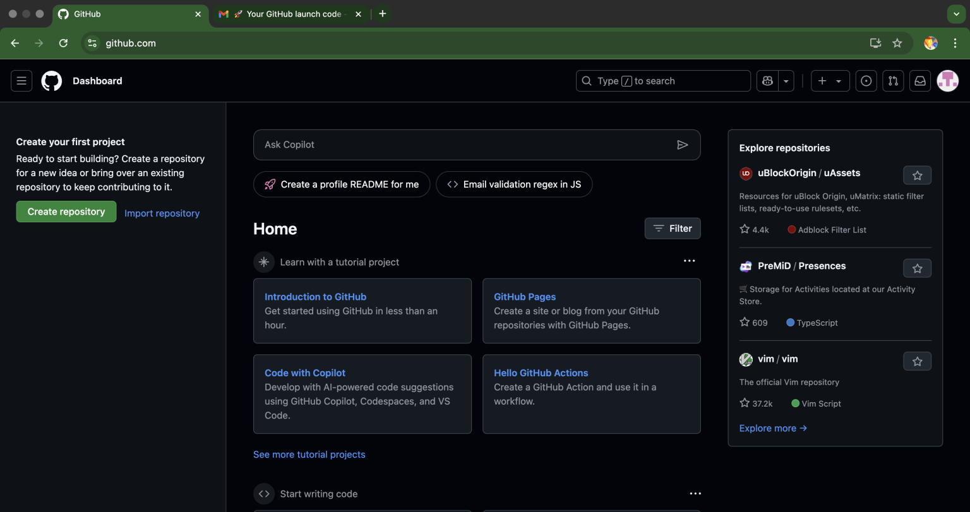Star the uBlockOrigin/uAssets repository
Image resolution: width=970 pixels, height=512 pixels.
coord(917,175)
